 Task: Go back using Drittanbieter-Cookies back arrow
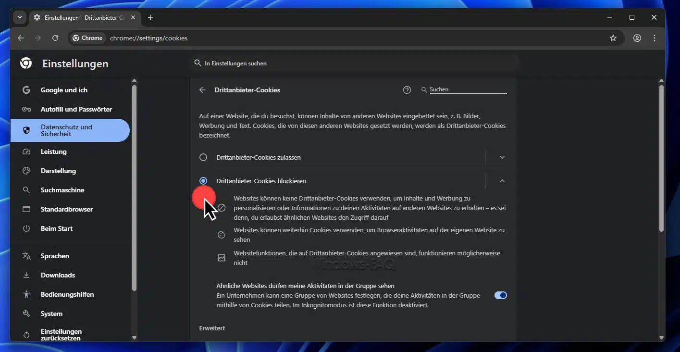[202, 90]
